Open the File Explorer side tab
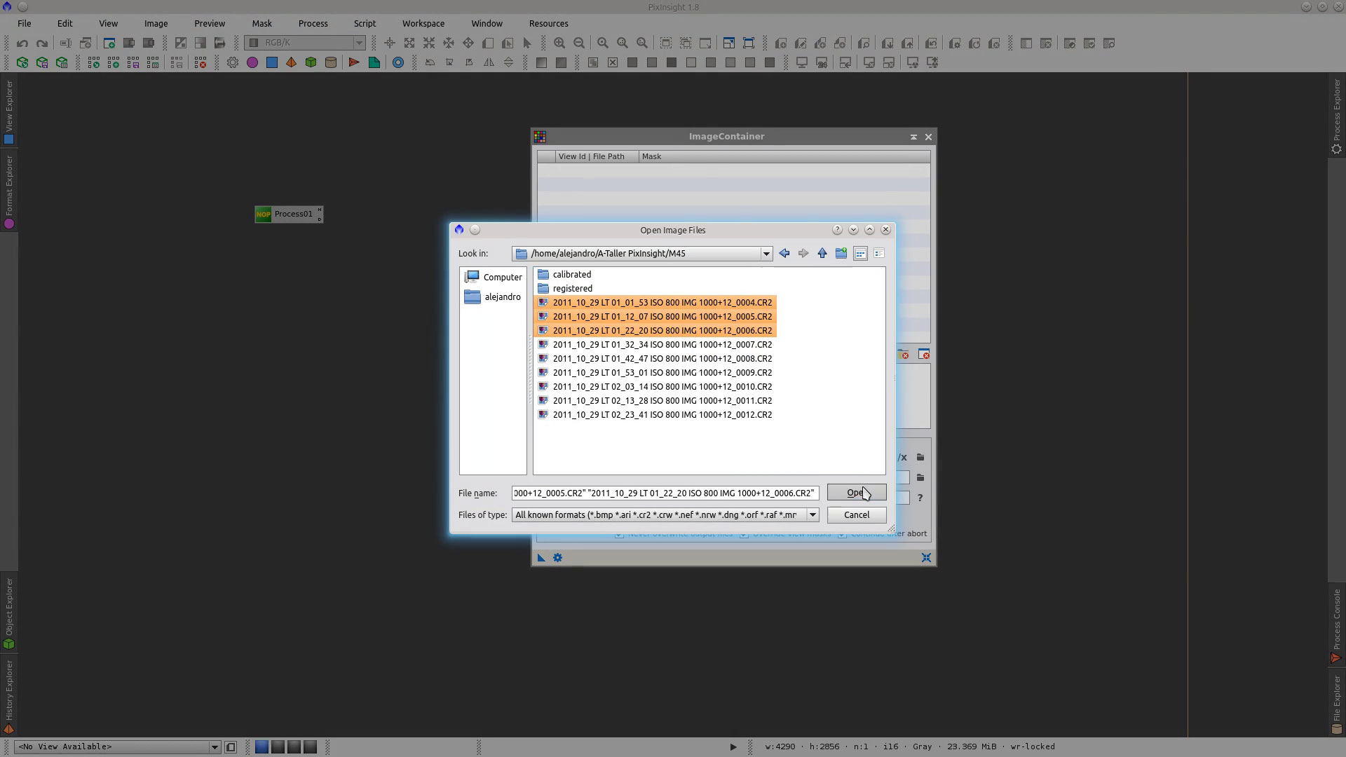Viewport: 1346px width, 757px height. pos(1337,704)
